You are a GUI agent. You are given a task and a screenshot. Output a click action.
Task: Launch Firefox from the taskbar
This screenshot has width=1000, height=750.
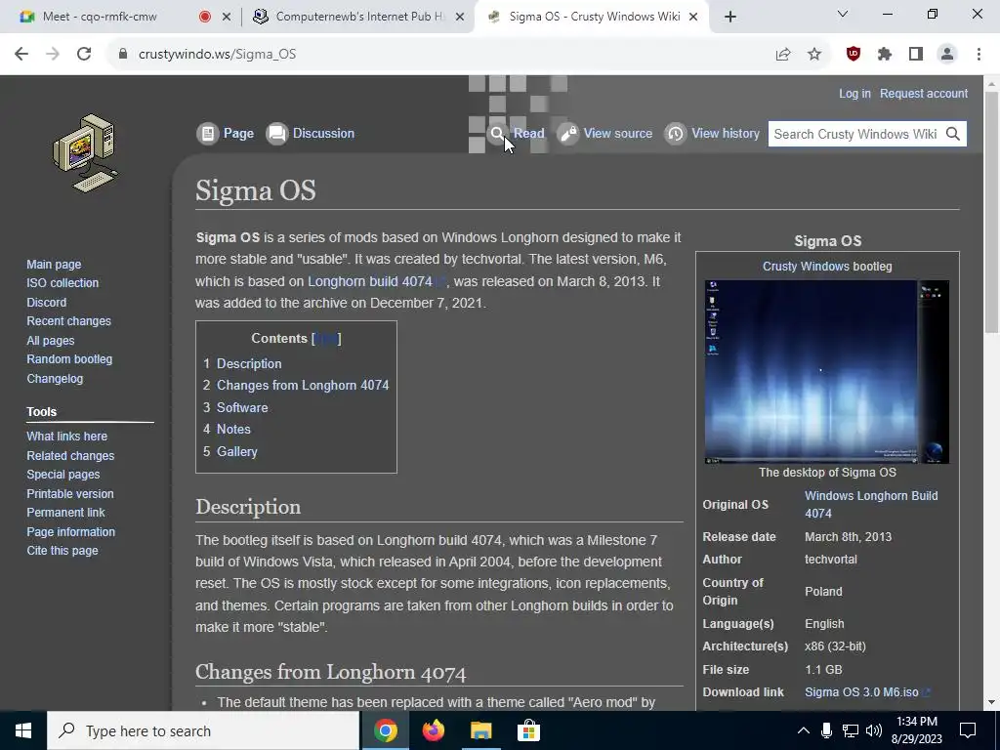(433, 730)
